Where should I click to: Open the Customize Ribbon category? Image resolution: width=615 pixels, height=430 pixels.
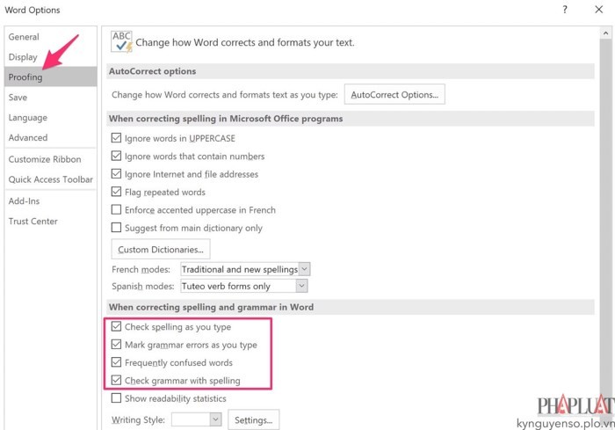(45, 159)
